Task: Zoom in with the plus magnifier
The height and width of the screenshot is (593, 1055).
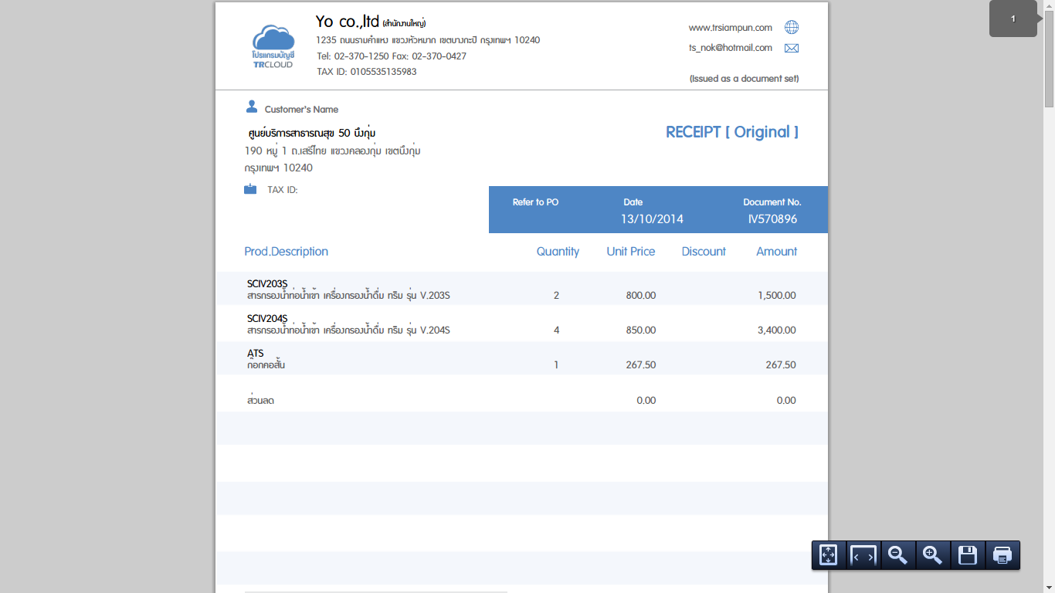Action: 933,555
